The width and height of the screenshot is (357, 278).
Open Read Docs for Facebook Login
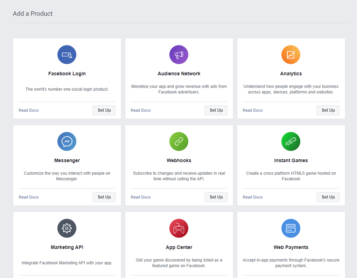click(29, 110)
